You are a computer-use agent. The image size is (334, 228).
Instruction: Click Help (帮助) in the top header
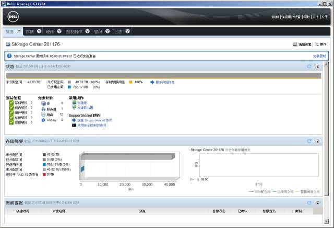pyautogui.click(x=306, y=17)
